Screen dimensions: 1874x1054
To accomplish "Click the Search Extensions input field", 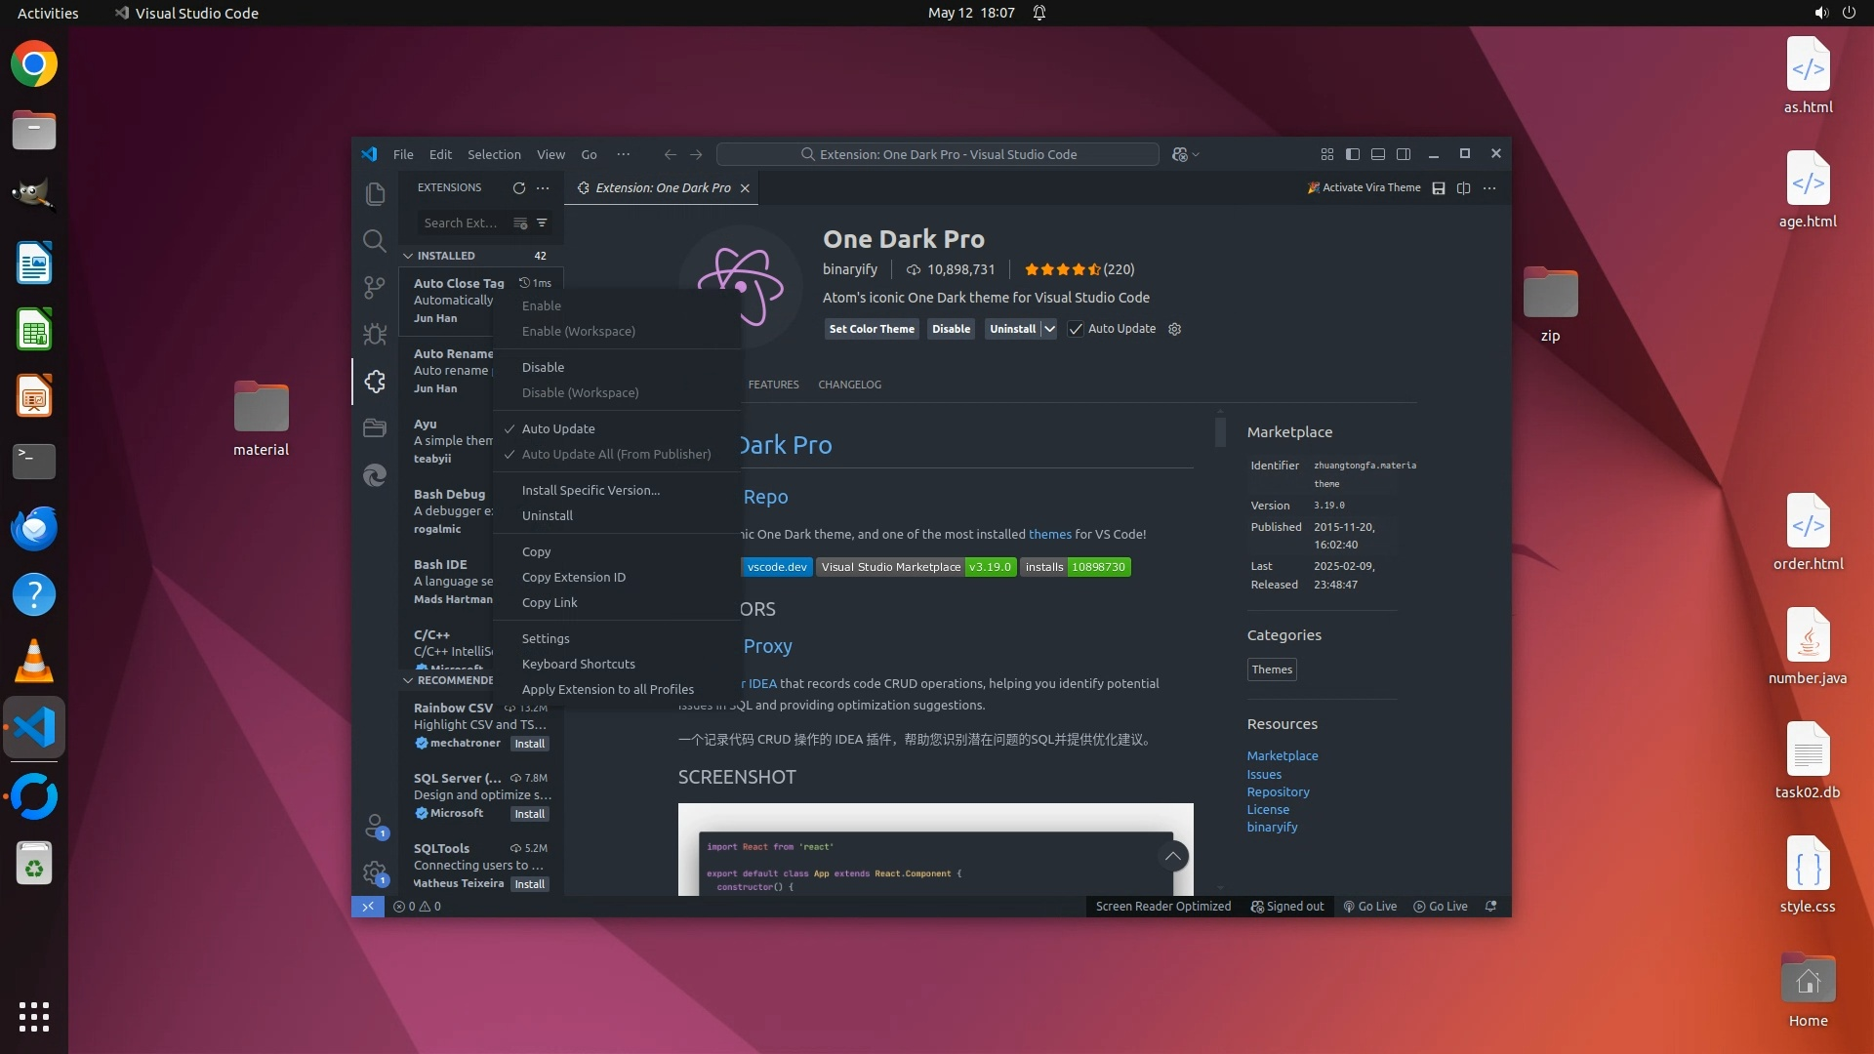I will click(x=461, y=223).
